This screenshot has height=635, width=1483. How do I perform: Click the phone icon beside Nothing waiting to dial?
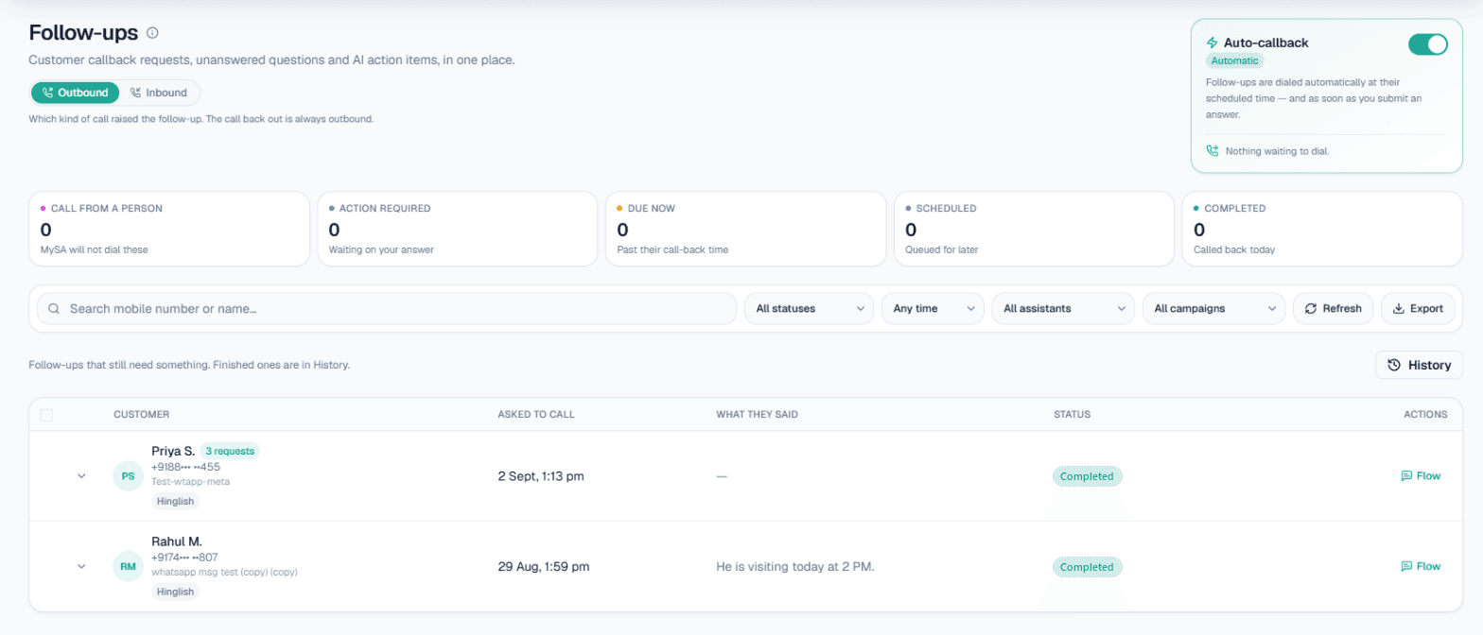click(1213, 150)
